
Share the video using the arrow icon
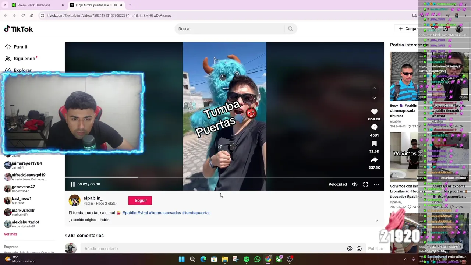(x=374, y=160)
